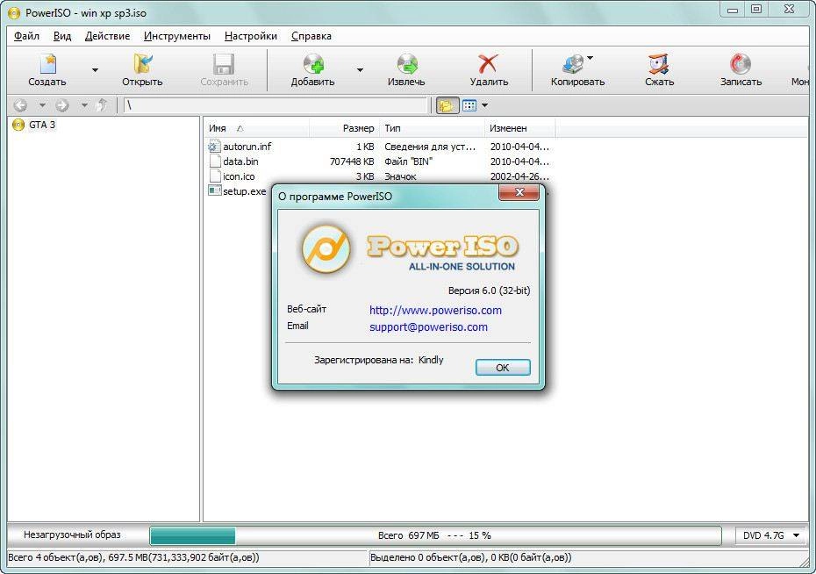Select the autorun.inf file

[x=247, y=147]
